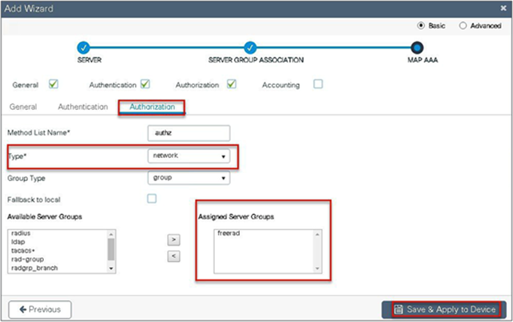
Task: Open the Group Type dropdown showing group
Action: 189,178
